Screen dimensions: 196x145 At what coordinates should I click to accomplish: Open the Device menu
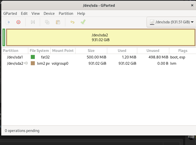tap(49, 14)
